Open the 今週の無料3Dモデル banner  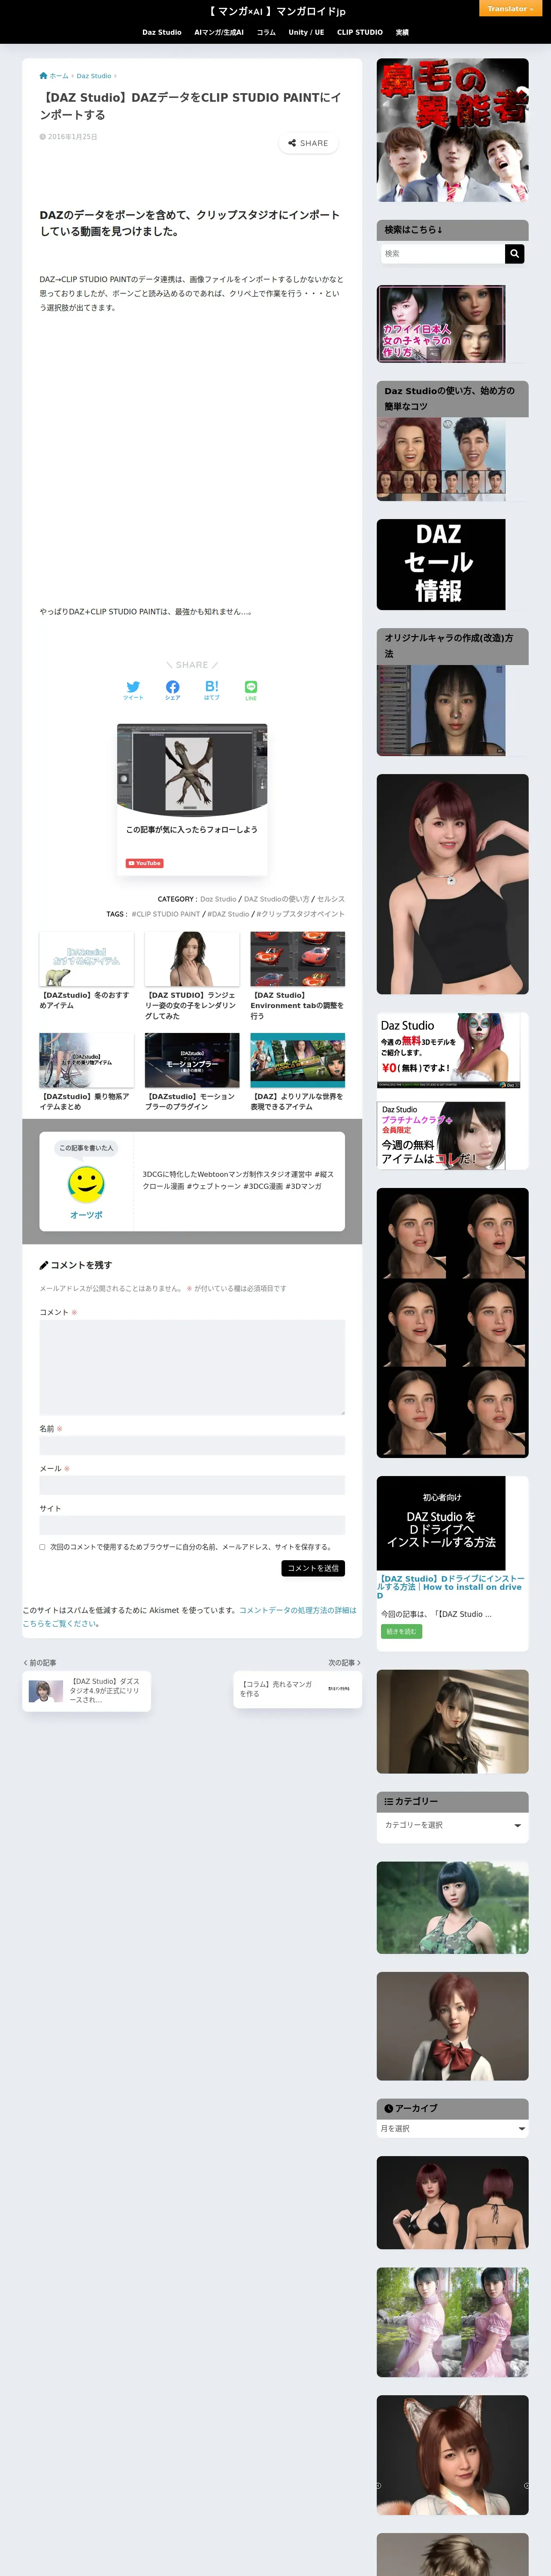[x=449, y=1051]
